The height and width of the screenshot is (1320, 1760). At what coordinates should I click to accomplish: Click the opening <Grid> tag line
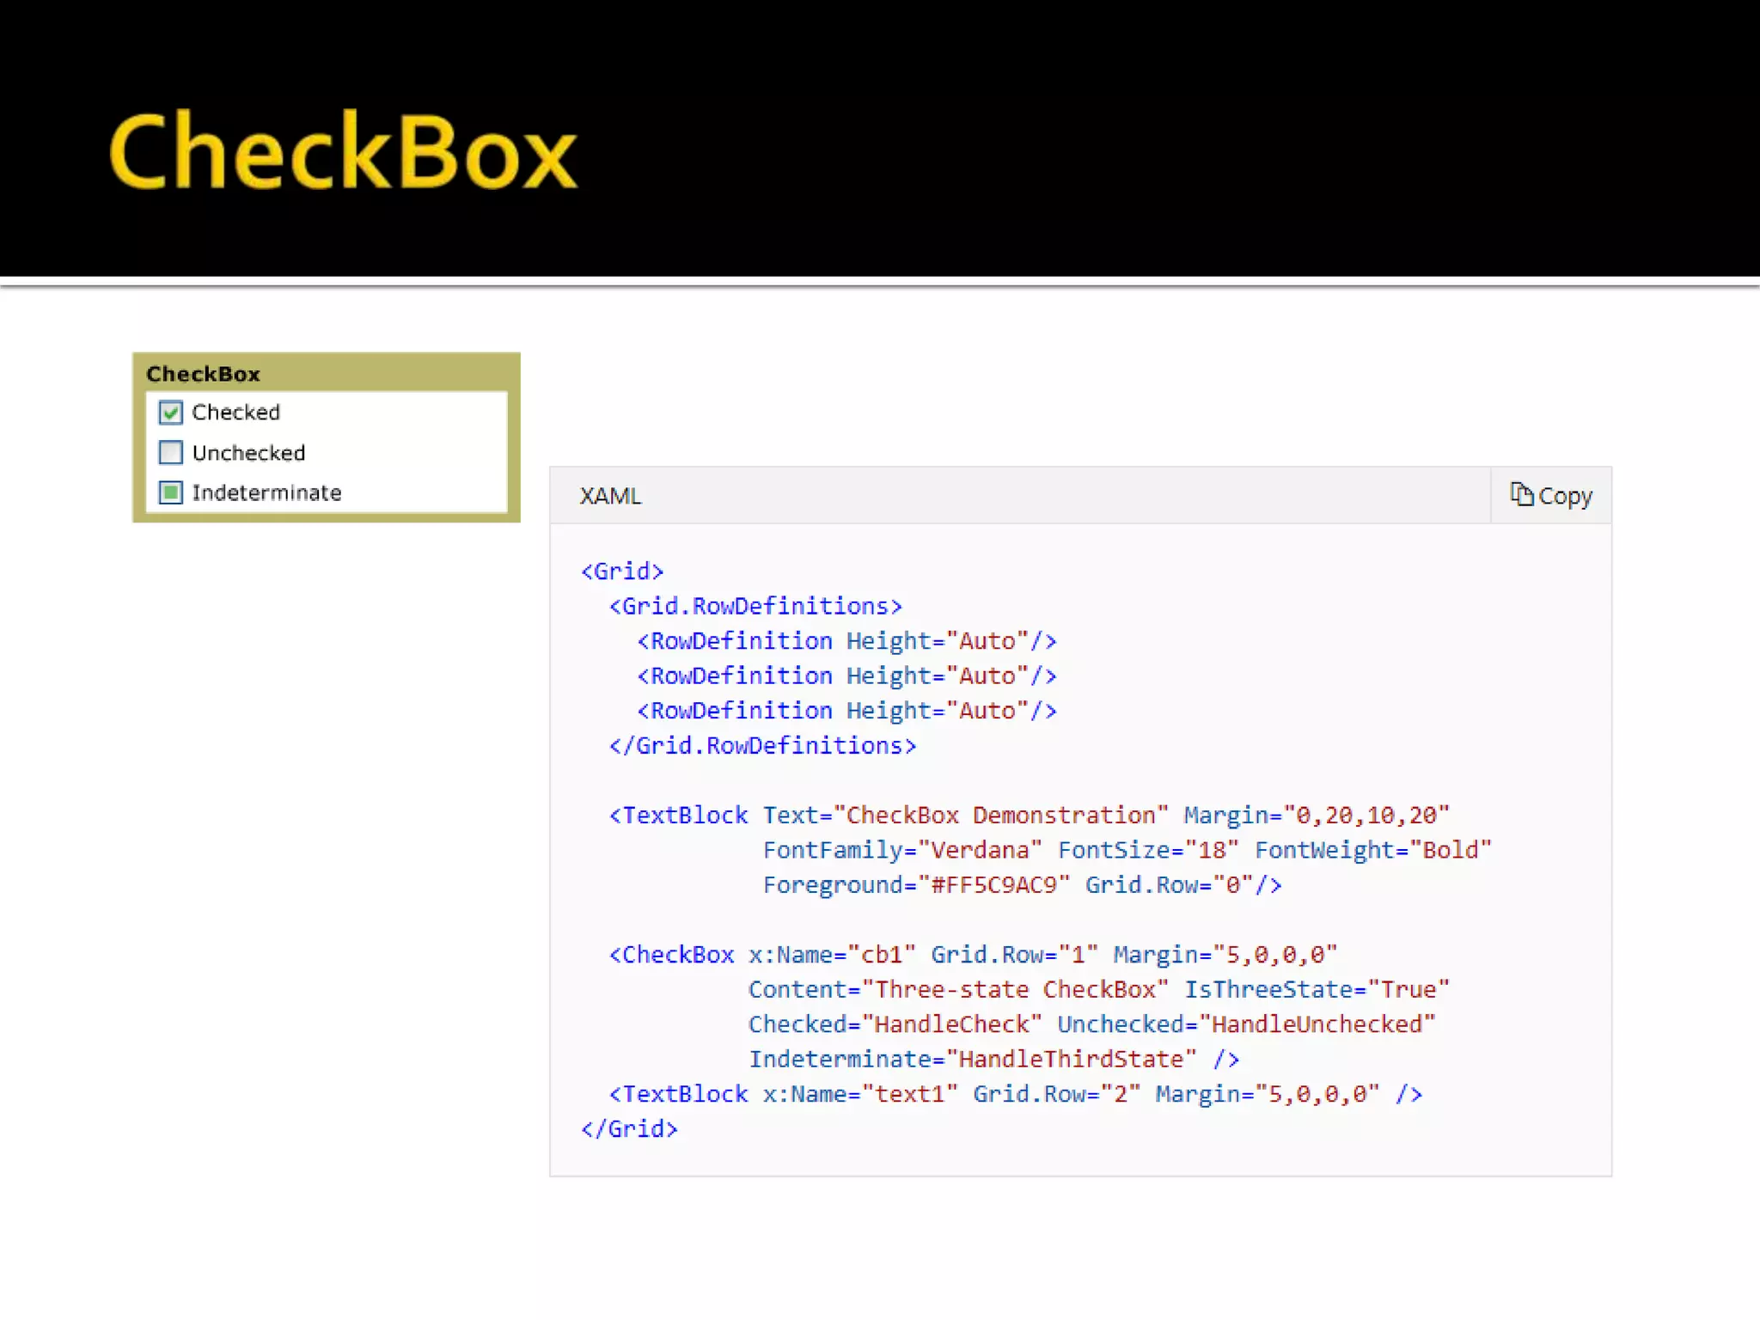click(622, 571)
